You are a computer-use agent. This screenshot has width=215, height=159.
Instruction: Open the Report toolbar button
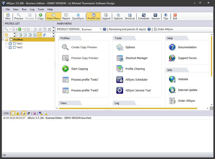click(66, 16)
